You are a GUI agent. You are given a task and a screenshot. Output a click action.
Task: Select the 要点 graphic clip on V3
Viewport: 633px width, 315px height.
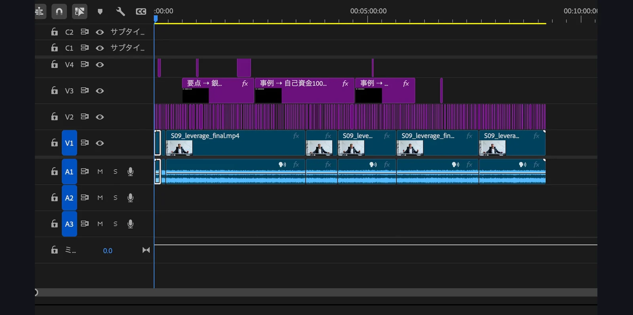pos(218,90)
